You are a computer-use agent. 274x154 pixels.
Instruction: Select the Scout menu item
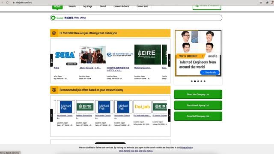point(103,6)
